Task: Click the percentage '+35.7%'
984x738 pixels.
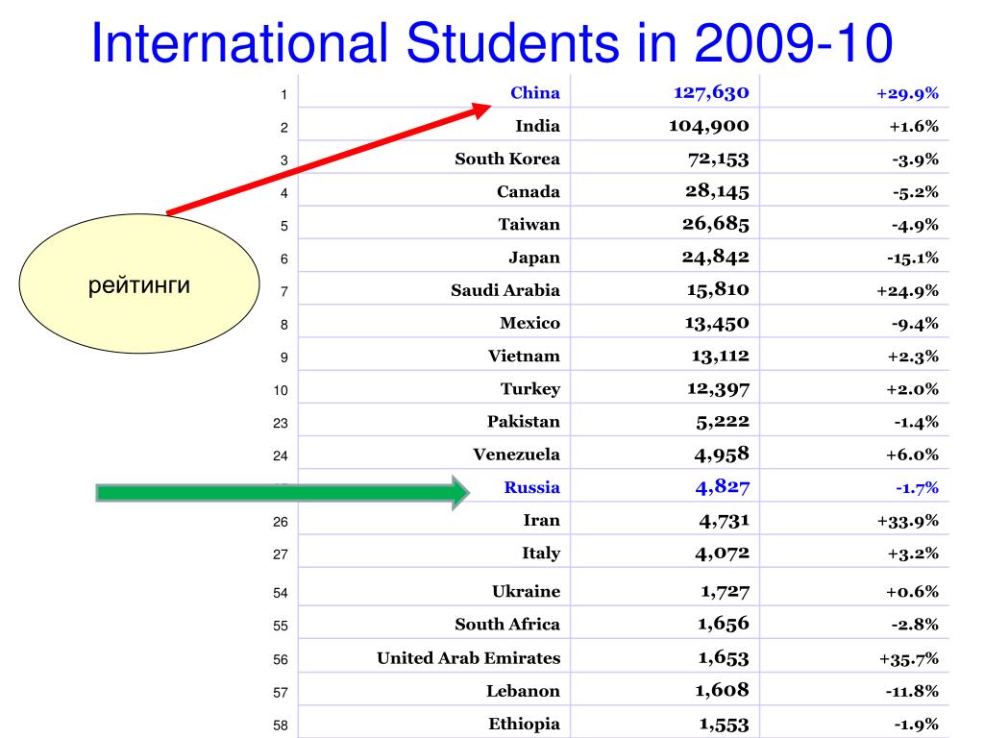Action: pyautogui.click(x=909, y=659)
